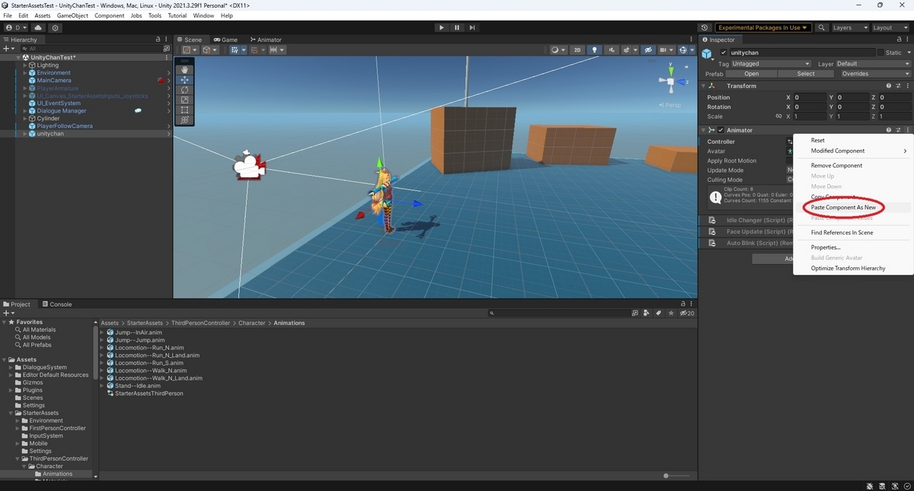Click the status bar cache server icon
Image resolution: width=914 pixels, height=491 pixels.
882,486
